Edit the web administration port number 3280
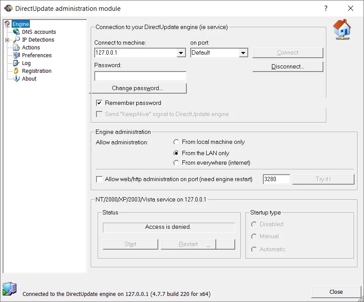364x302 pixels. pos(276,179)
